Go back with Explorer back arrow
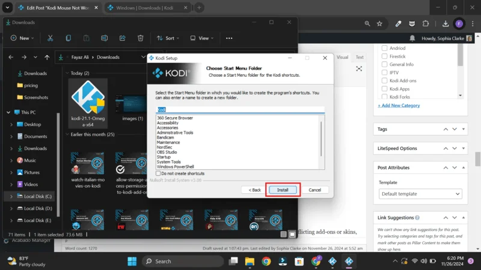The height and width of the screenshot is (270, 481). pos(11,57)
